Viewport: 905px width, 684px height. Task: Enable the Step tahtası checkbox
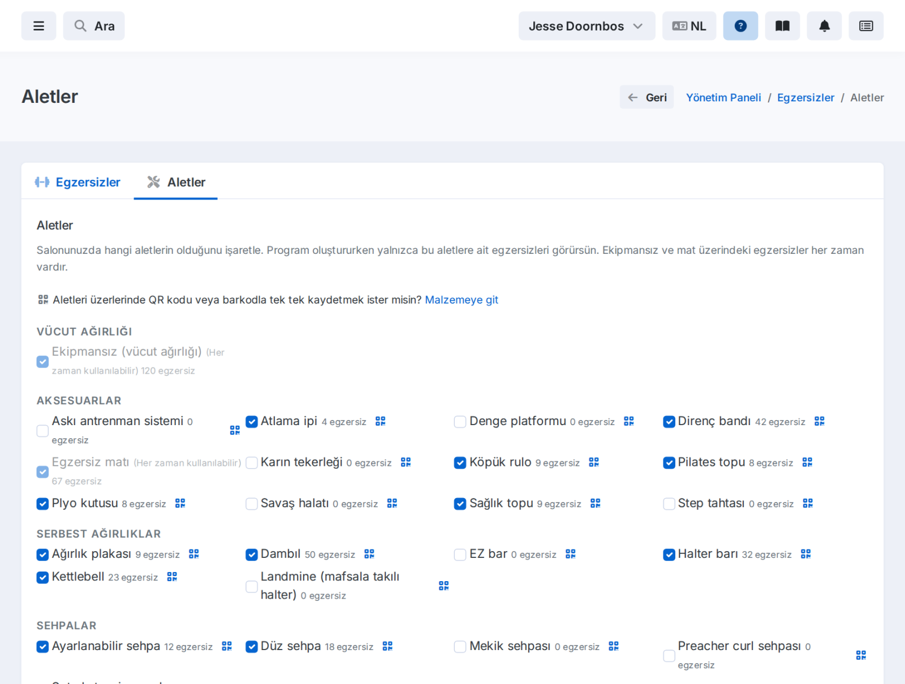coord(669,504)
